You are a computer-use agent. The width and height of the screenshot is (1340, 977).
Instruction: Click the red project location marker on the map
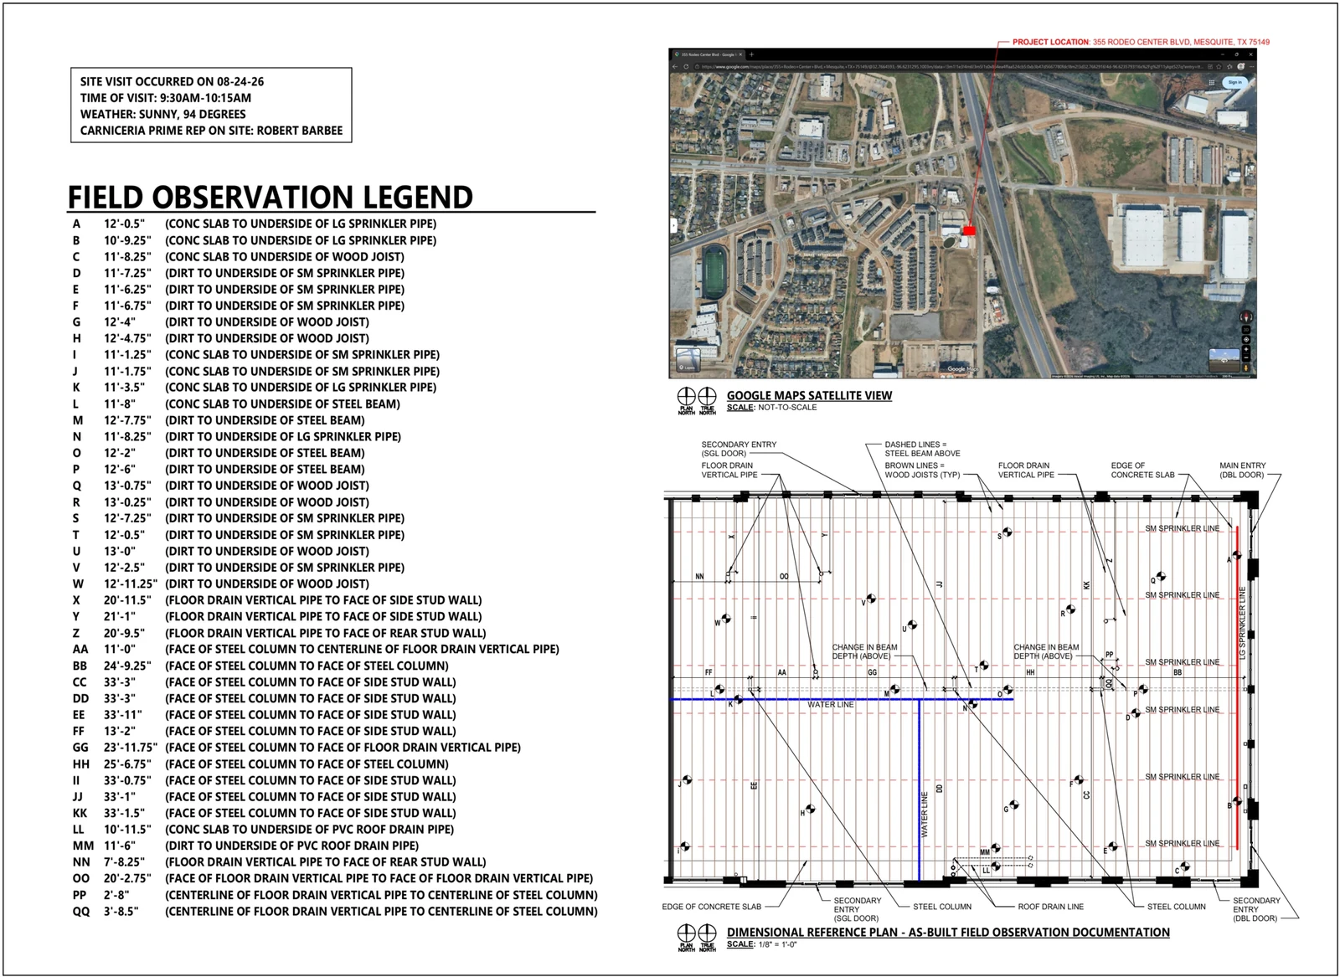tap(970, 230)
